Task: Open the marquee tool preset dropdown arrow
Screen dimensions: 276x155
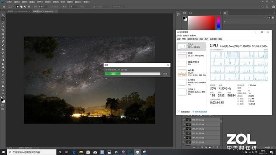Action: point(13,7)
